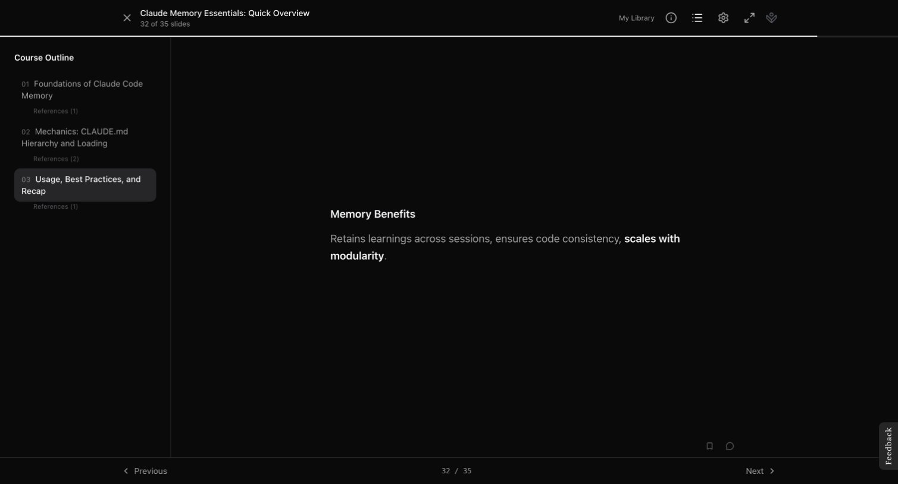
Task: Open My Library
Action: tap(636, 18)
